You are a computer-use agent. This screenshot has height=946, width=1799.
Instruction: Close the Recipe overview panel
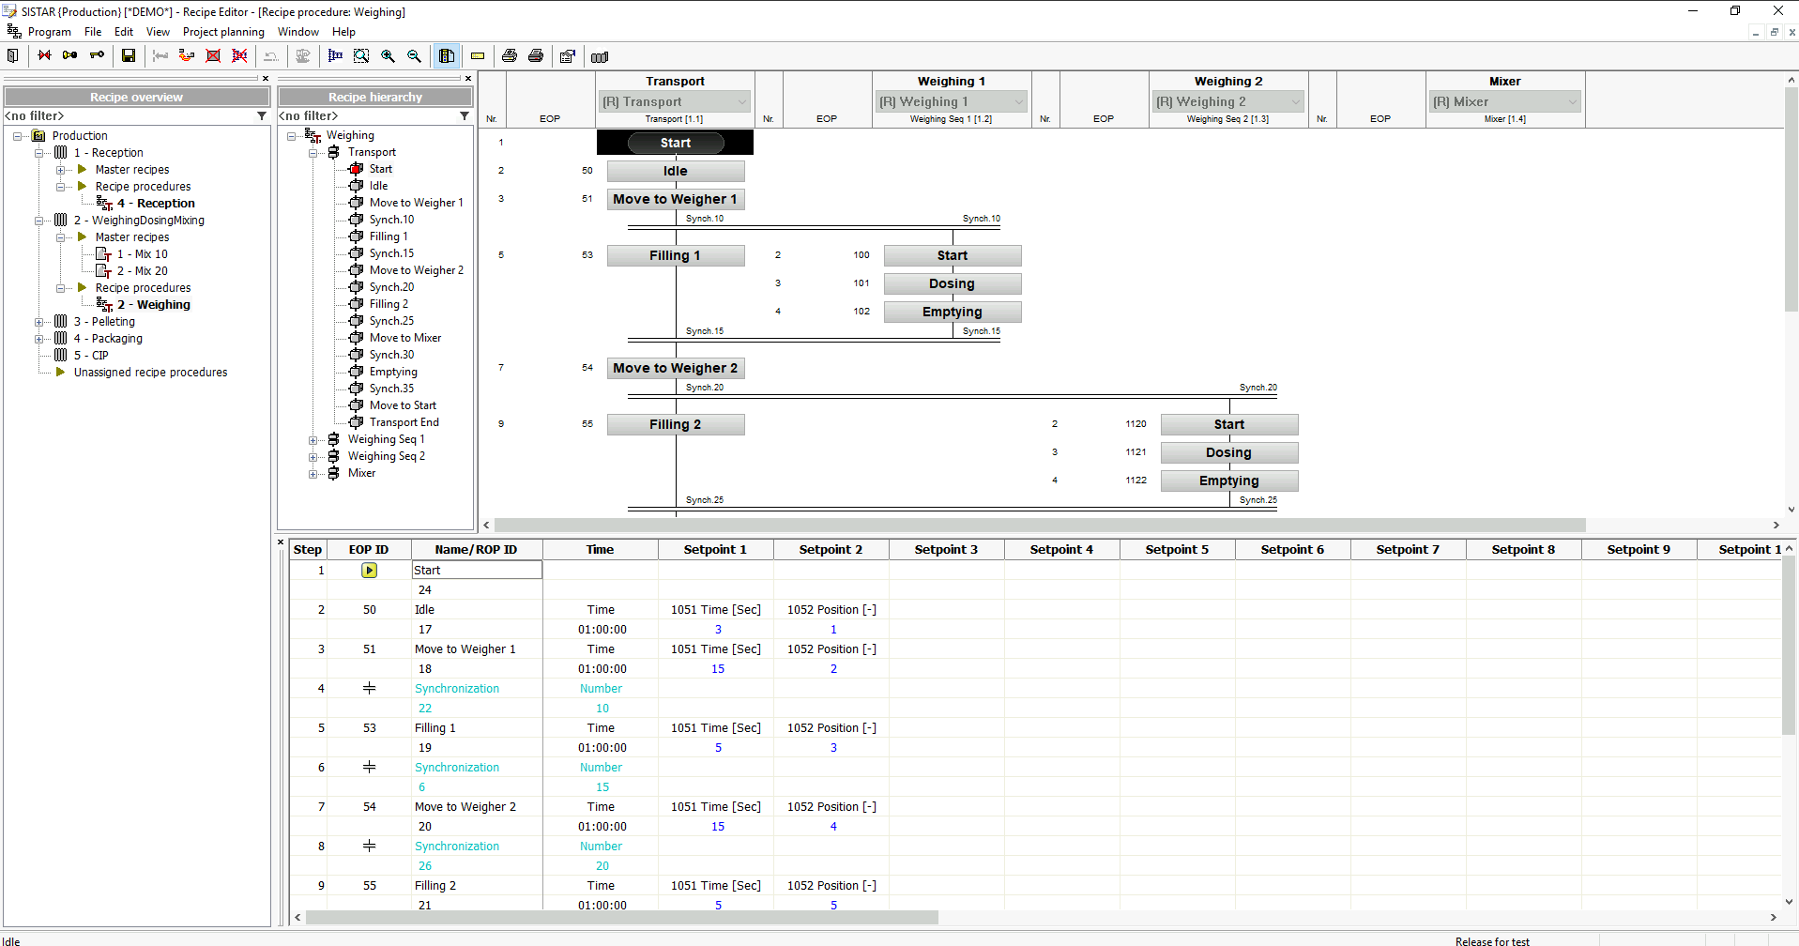[266, 79]
